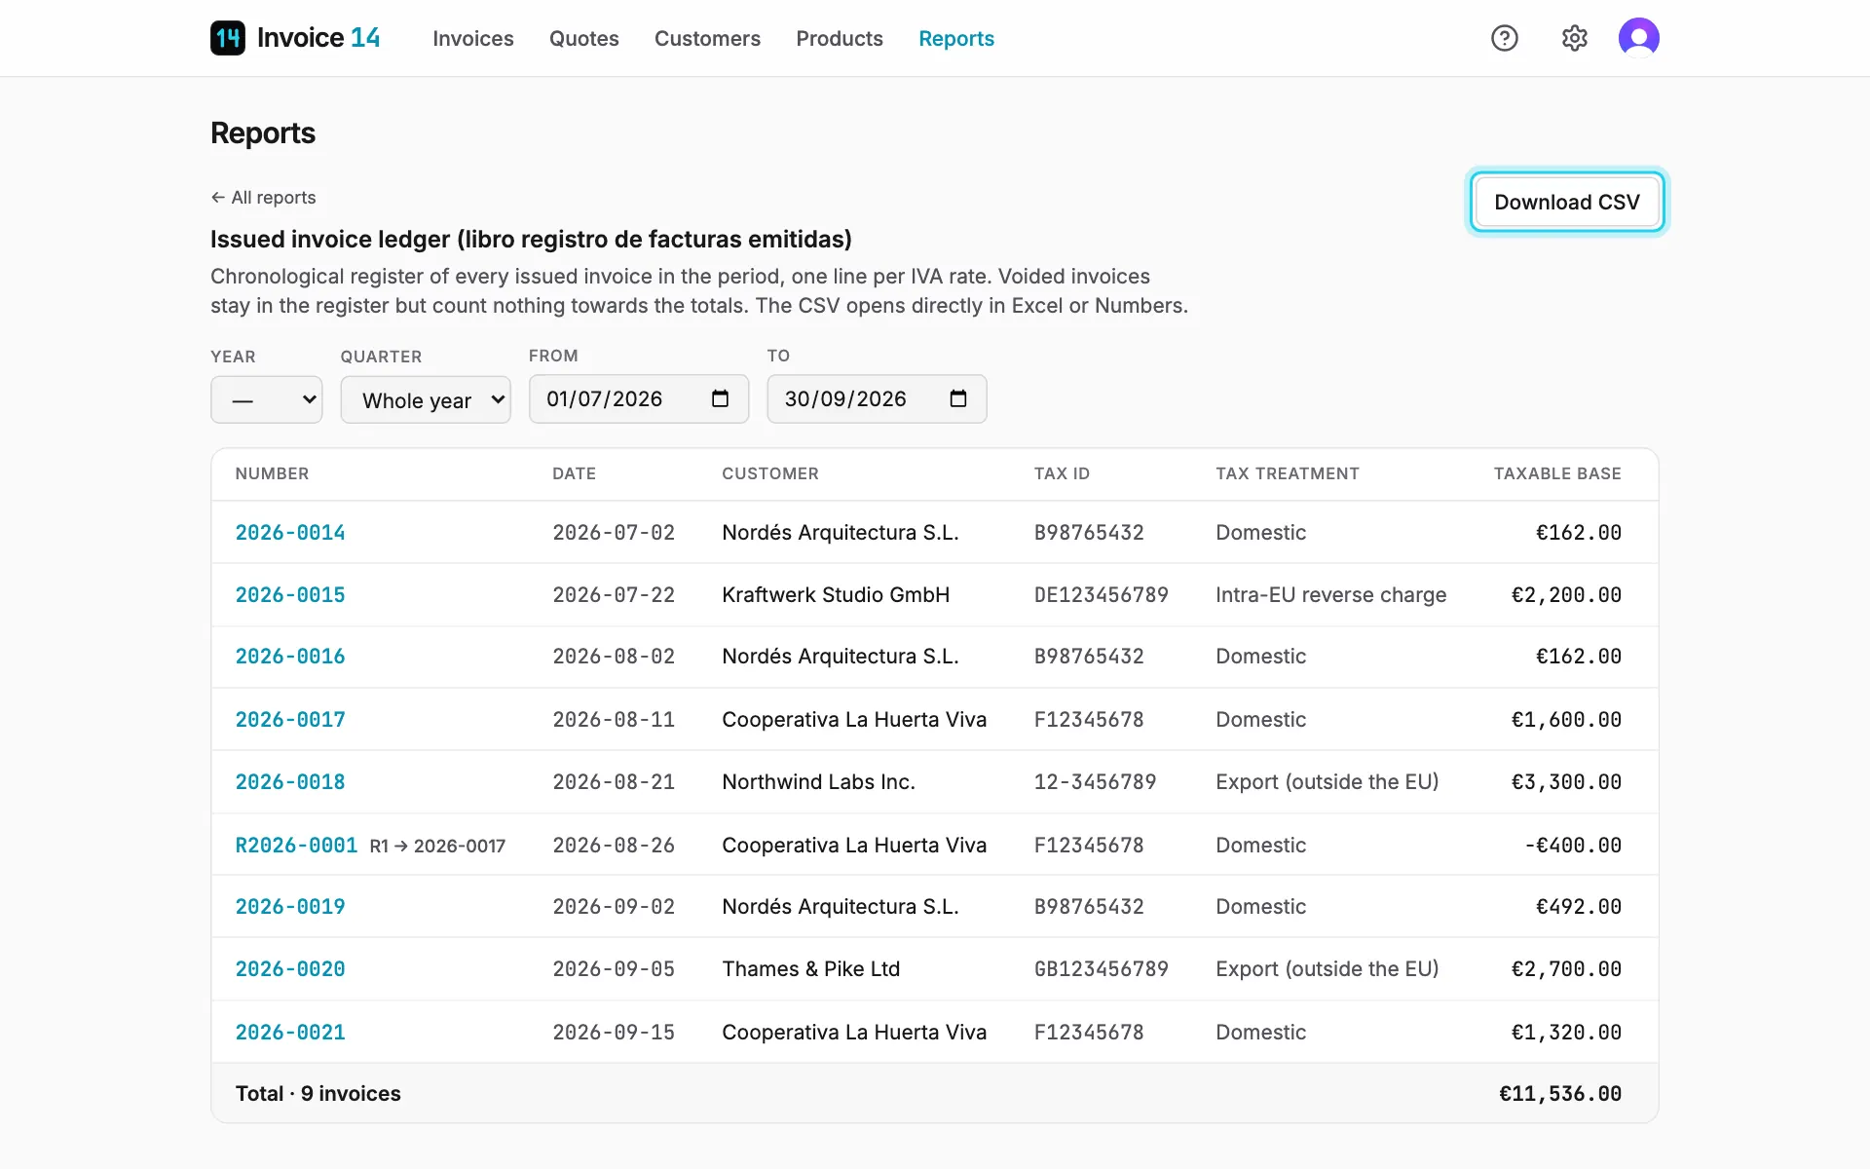Open rectifying invoice R2026-0001

point(296,845)
